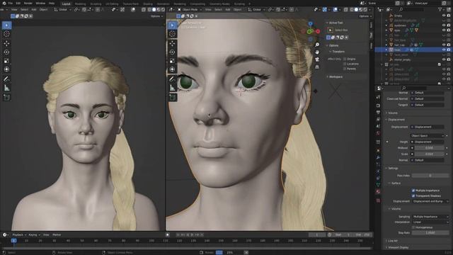Enable Affect Only Locations checkbox
The width and height of the screenshot is (453, 255).
(345, 64)
